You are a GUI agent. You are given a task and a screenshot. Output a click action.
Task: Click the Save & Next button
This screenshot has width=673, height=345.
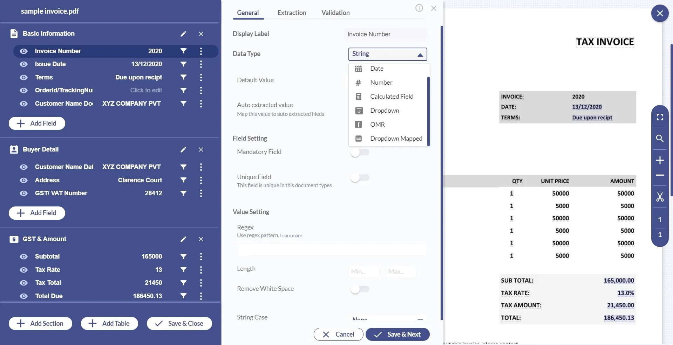pyautogui.click(x=397, y=334)
